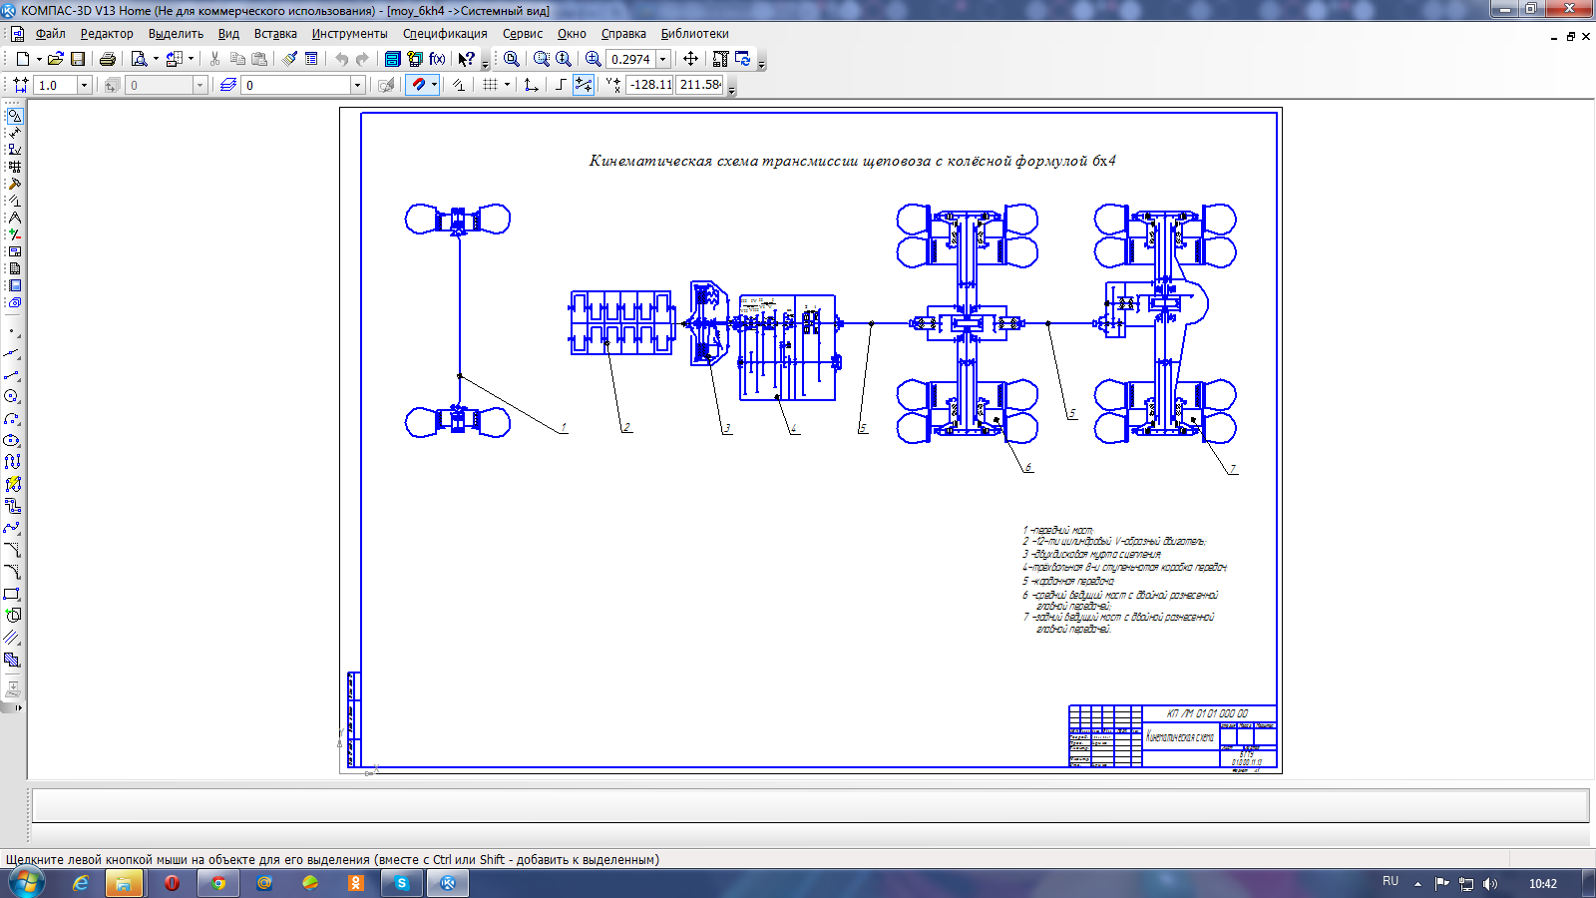The height and width of the screenshot is (898, 1596).
Task: Expand the view scale 1.0 dropdown
Action: coord(84,85)
